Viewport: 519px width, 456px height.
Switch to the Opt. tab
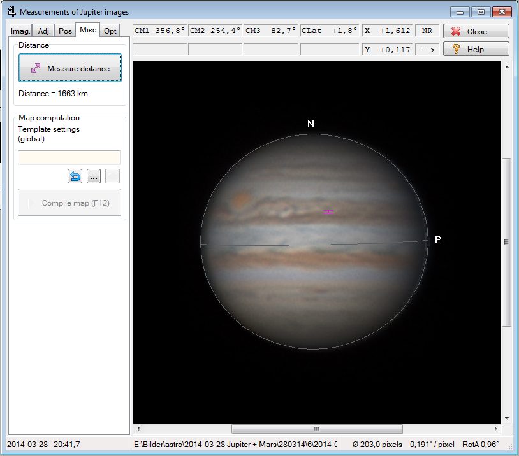coord(110,31)
